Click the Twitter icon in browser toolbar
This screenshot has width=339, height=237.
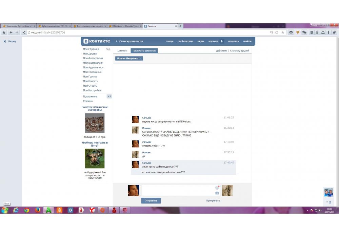pyautogui.click(x=334, y=33)
